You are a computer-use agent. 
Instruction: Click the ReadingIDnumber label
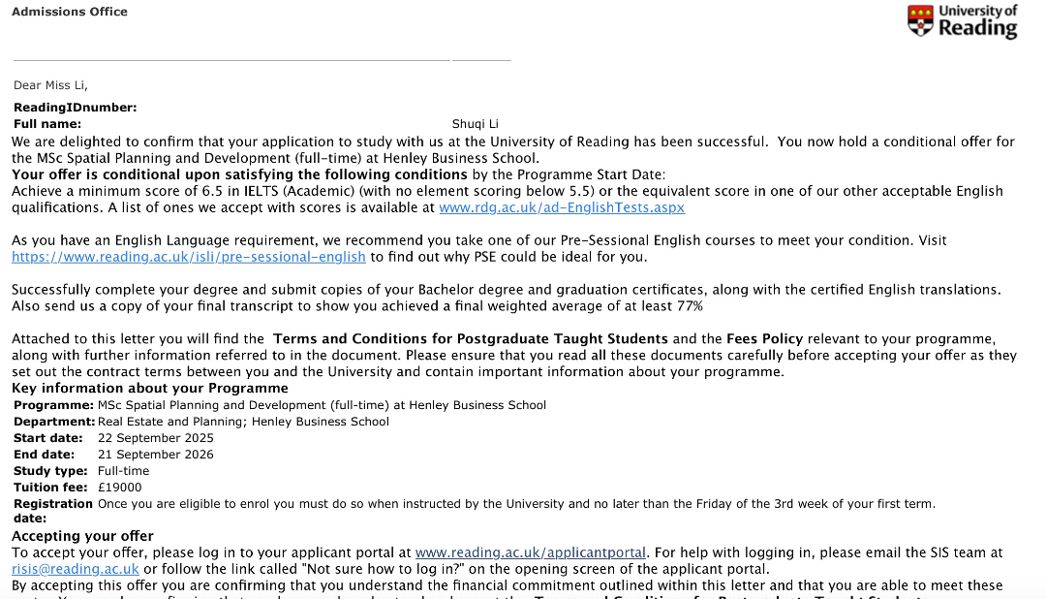[x=75, y=108]
